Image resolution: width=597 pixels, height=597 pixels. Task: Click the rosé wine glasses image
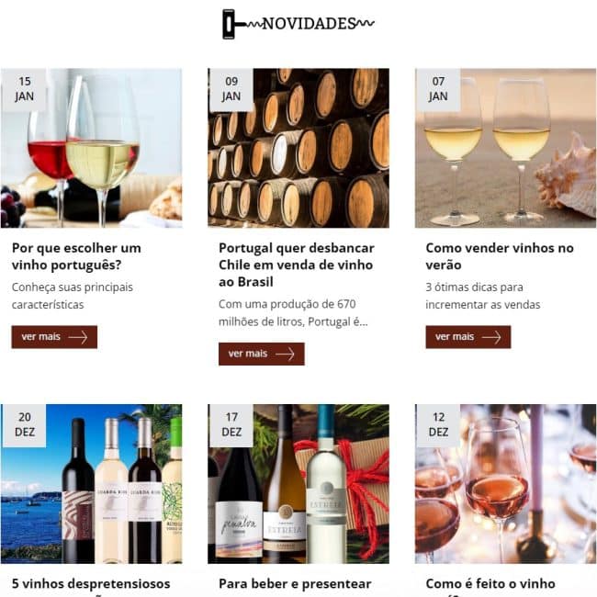tap(506, 484)
